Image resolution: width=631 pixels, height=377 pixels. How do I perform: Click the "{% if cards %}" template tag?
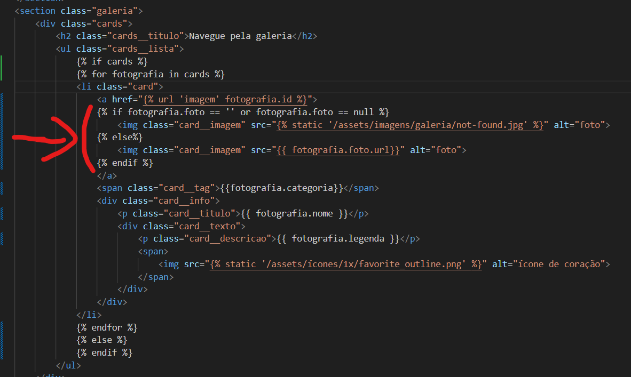[112, 61]
